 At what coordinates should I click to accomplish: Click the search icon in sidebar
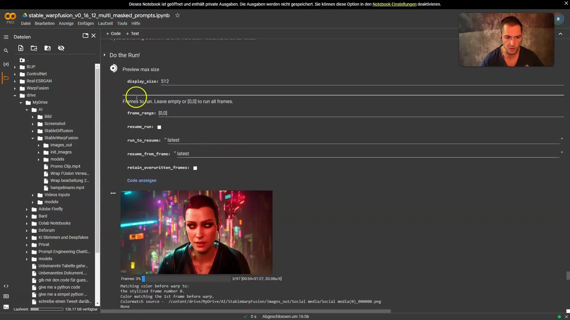(x=5, y=50)
